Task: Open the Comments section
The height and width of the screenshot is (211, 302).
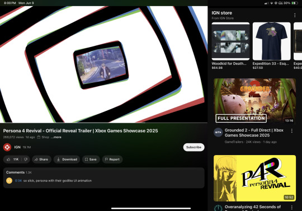Action: point(103,177)
